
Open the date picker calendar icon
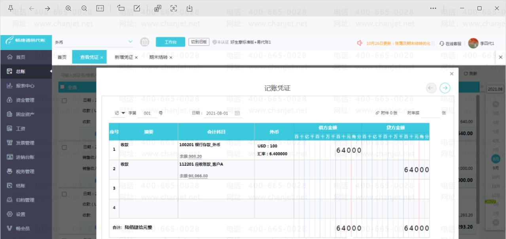[x=237, y=113]
